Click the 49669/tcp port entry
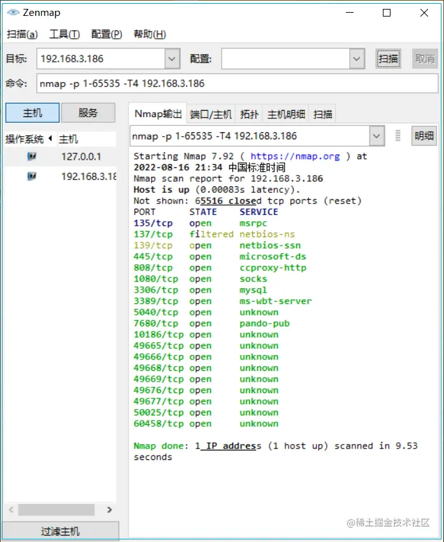444x542 pixels. click(x=159, y=379)
